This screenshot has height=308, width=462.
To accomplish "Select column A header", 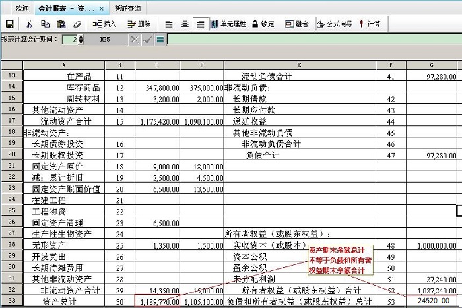I will point(64,65).
